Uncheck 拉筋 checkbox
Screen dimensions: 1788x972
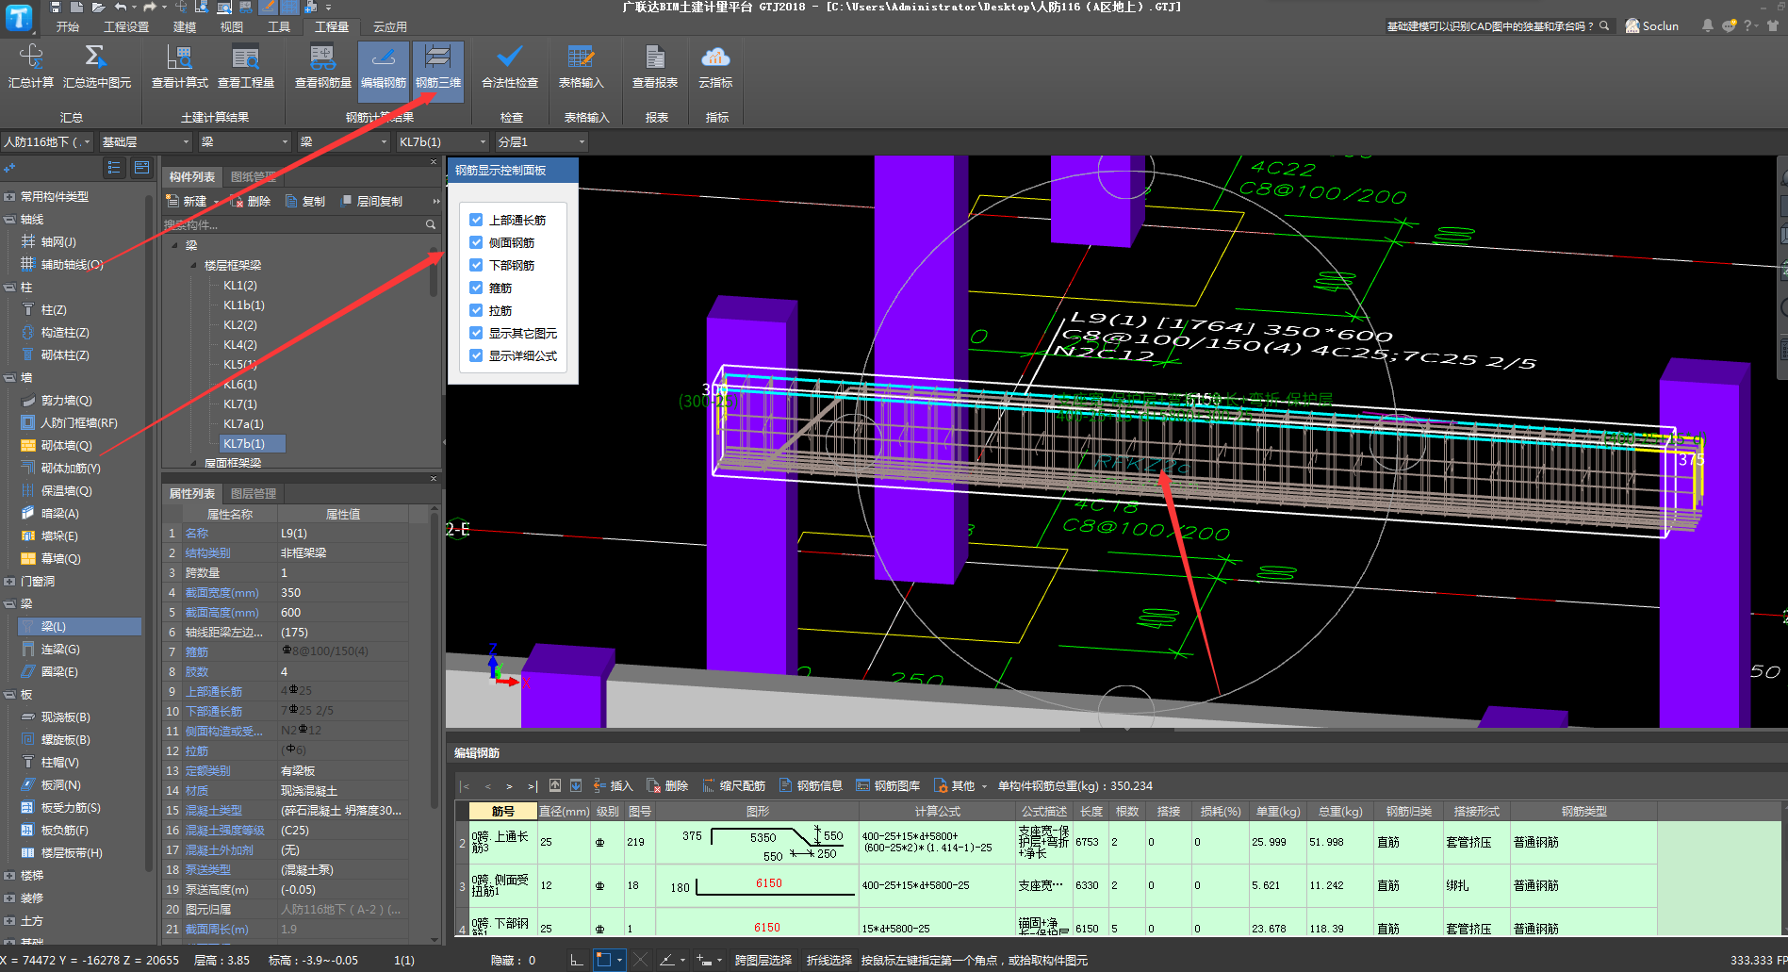476,310
